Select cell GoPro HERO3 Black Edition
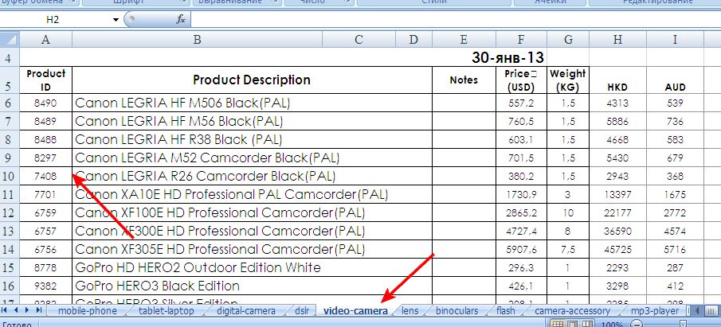This screenshot has width=721, height=327. (x=252, y=286)
